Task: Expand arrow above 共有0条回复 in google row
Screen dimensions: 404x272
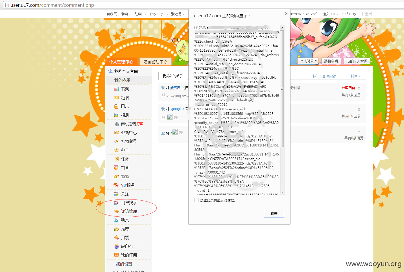Action: 359,109
